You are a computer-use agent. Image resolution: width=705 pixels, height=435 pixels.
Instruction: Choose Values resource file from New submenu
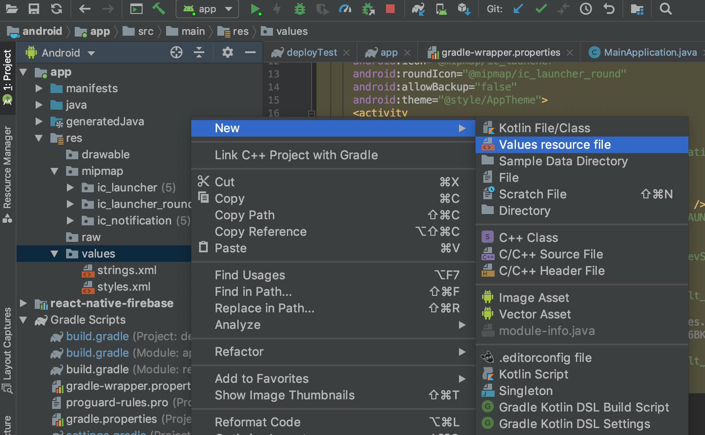(x=582, y=145)
